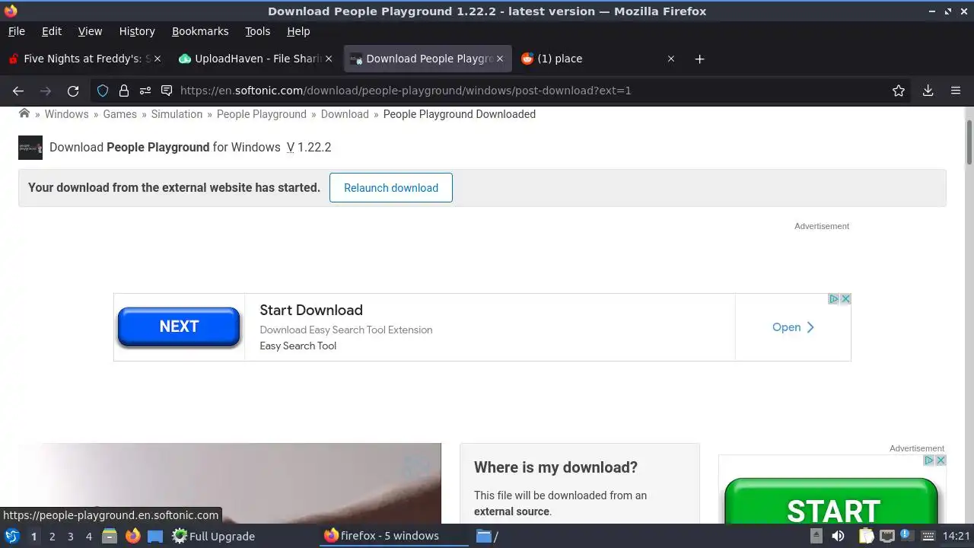The height and width of the screenshot is (548, 974).
Task: Open Games breadcrumb link
Action: click(120, 114)
